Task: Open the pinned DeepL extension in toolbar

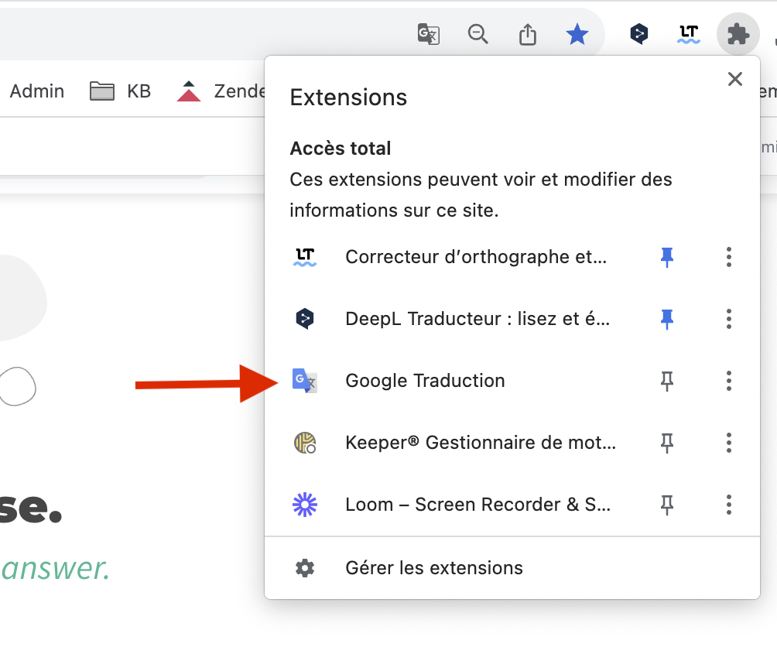Action: 638,34
